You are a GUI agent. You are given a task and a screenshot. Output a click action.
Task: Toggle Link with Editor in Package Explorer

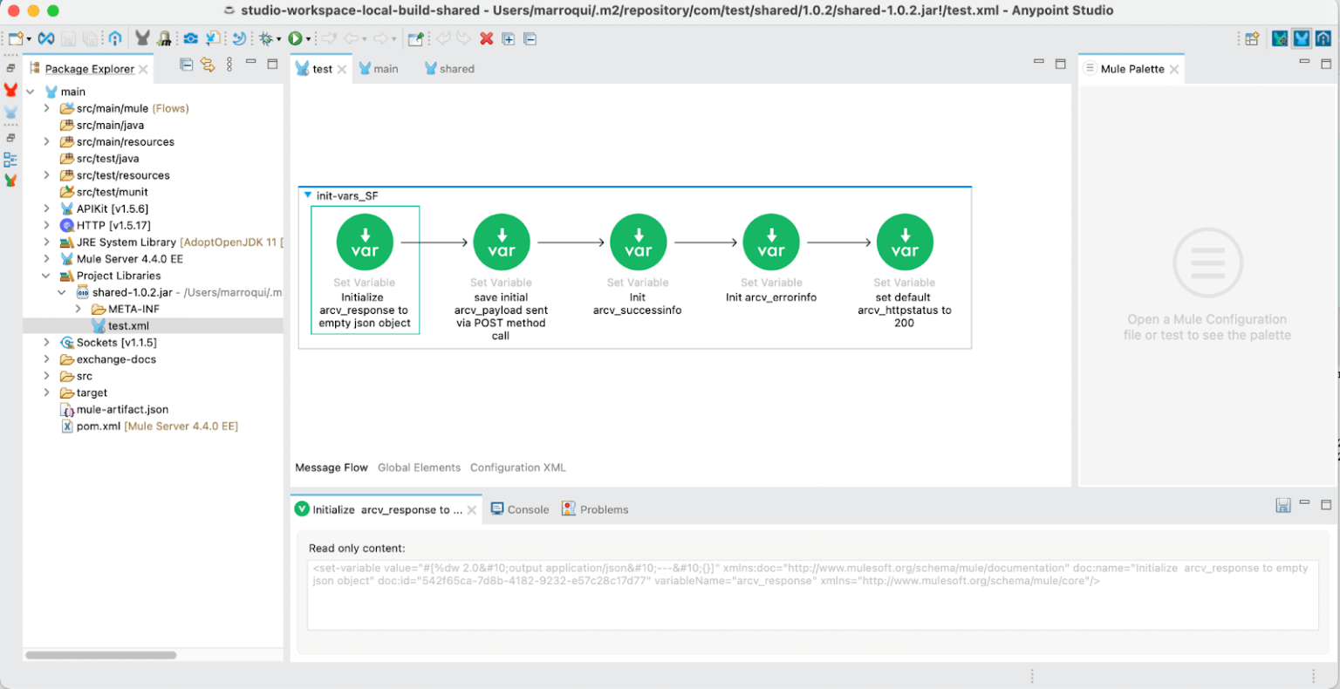point(207,65)
